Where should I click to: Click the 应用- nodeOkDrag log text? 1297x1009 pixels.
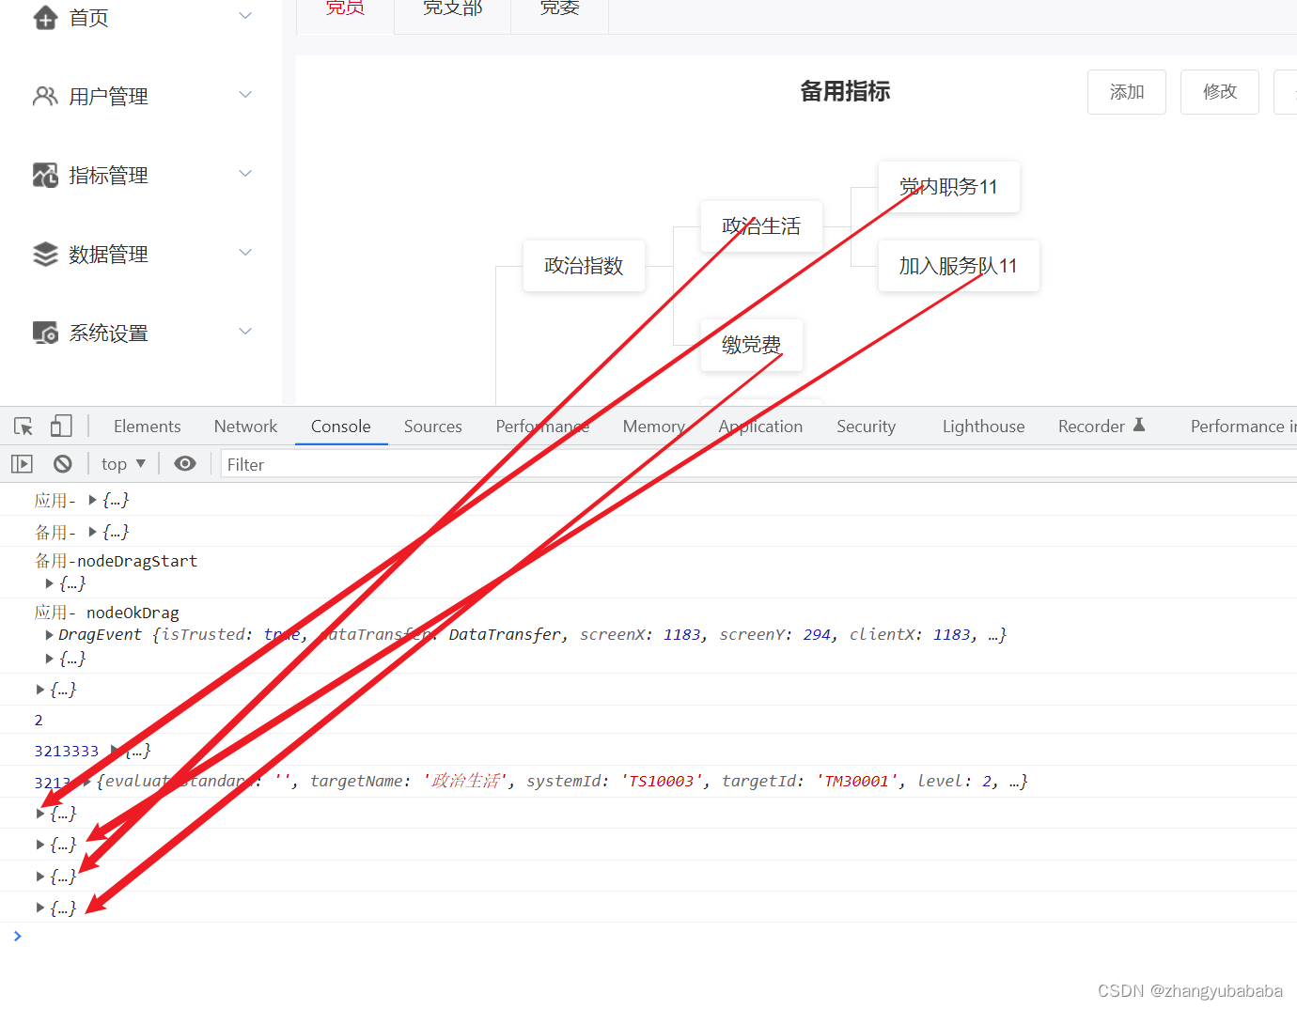click(106, 613)
